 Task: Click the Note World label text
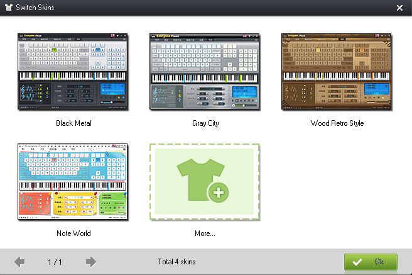74,233
